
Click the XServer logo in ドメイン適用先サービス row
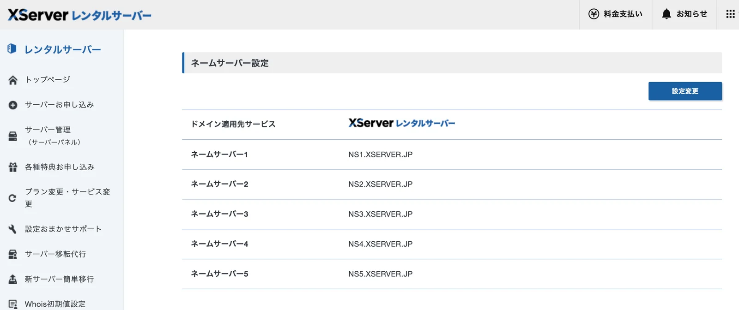point(402,123)
